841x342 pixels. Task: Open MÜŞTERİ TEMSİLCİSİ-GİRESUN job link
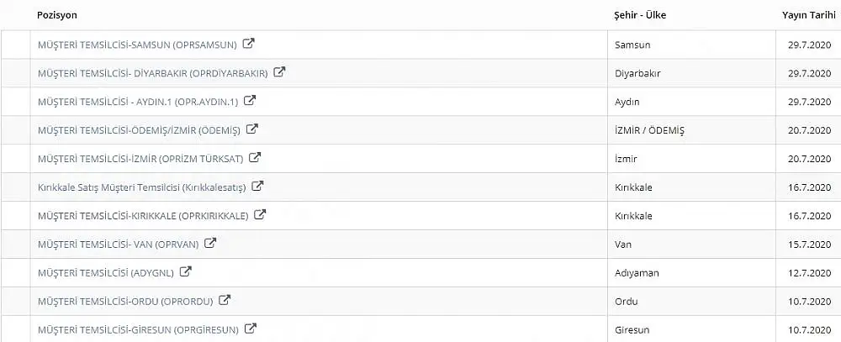(x=139, y=330)
